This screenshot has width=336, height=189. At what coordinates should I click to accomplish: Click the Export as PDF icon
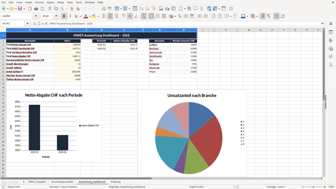tap(30, 9)
